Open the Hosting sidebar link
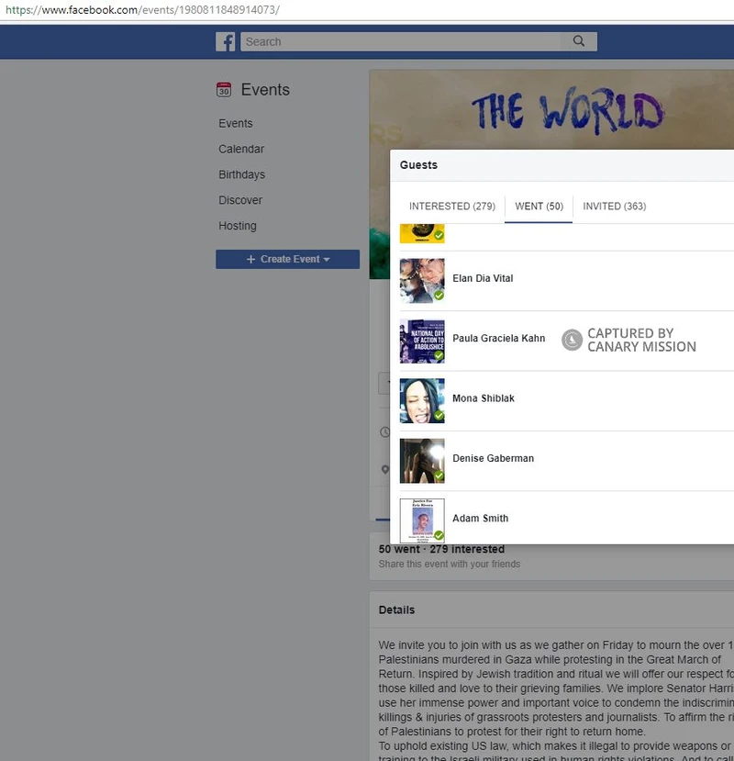This screenshot has width=734, height=761. tap(238, 226)
